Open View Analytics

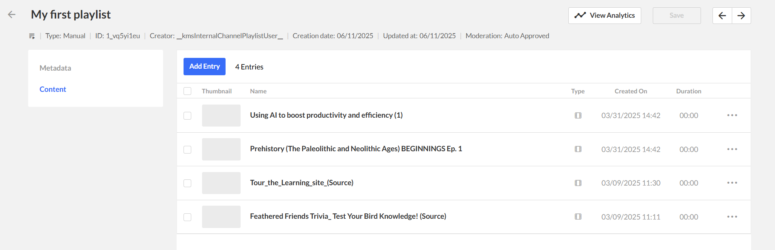[x=604, y=15]
